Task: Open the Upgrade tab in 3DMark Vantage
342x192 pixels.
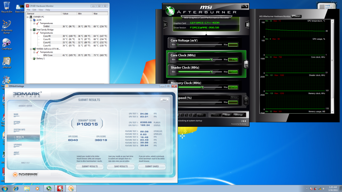Action: pos(17,145)
